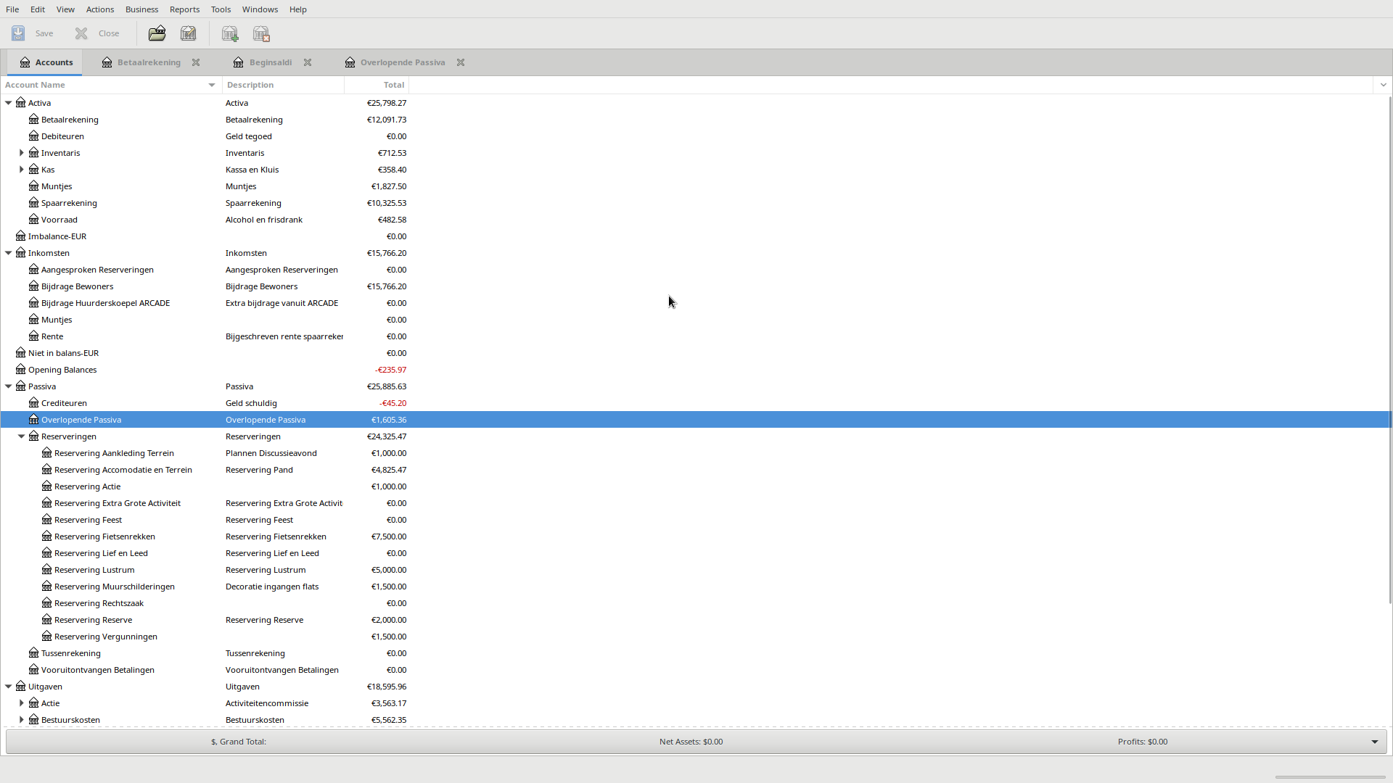Collapse the Reserveringen account tree
The image size is (1393, 783).
point(22,436)
